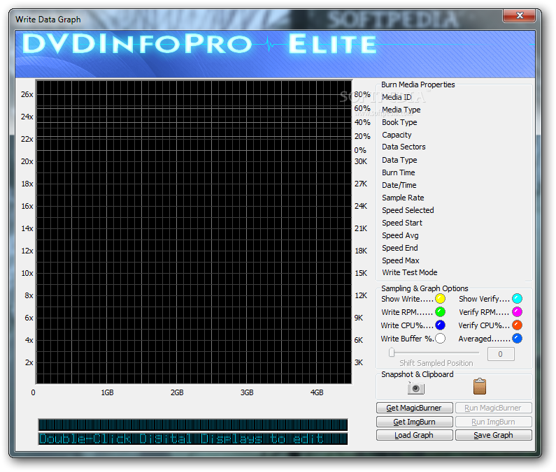
Task: Toggle the blue Averaged indicator
Action: [517, 339]
